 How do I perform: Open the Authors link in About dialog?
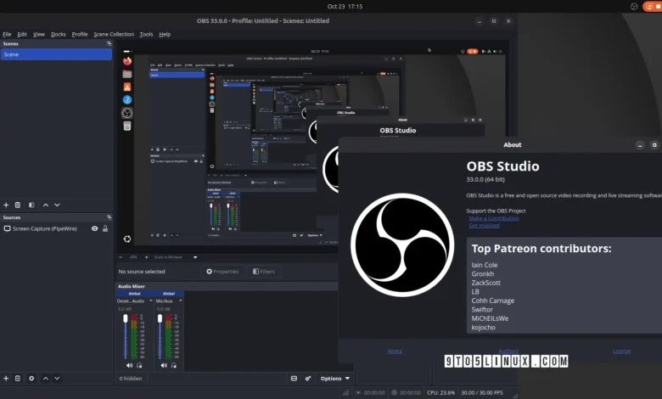pos(508,351)
